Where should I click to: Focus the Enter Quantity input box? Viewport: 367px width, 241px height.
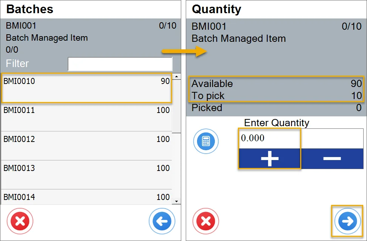(x=301, y=138)
